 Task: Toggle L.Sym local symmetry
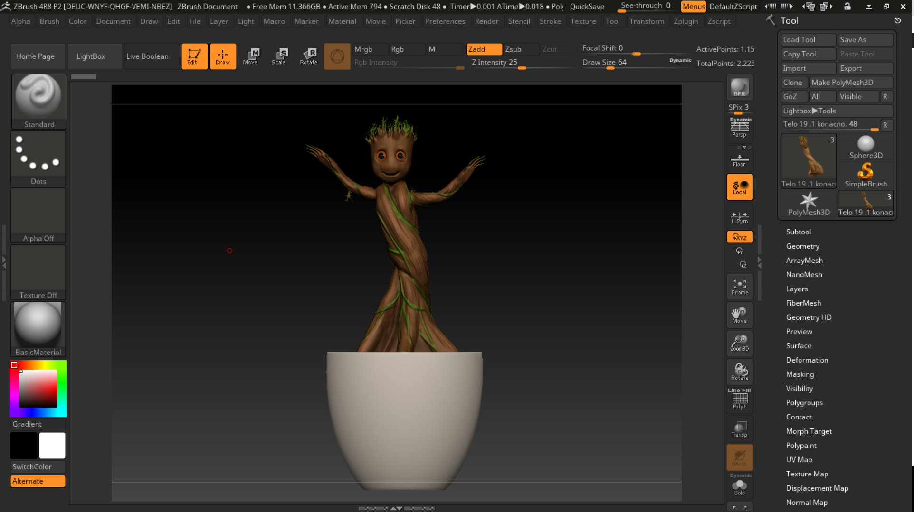click(x=740, y=216)
